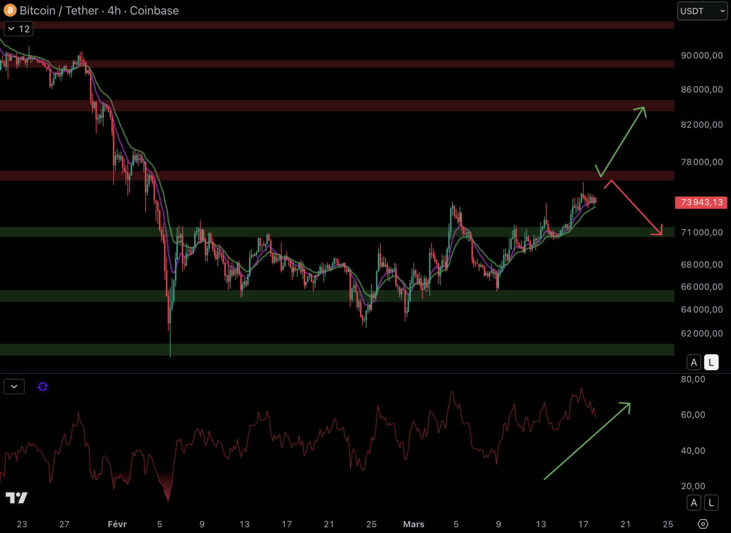Select the green support zone at 71 000
Screen dimensions: 731x533
(x=336, y=232)
